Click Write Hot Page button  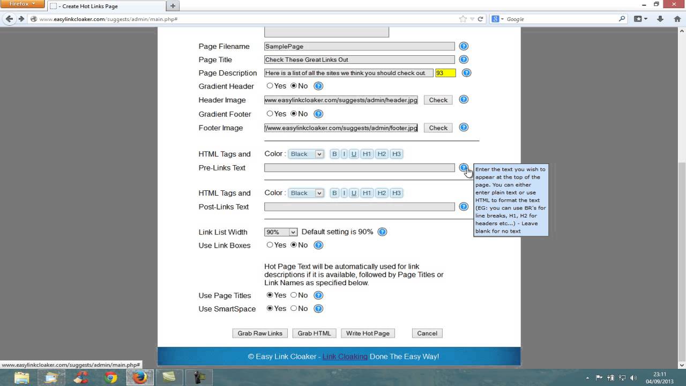[368, 333]
